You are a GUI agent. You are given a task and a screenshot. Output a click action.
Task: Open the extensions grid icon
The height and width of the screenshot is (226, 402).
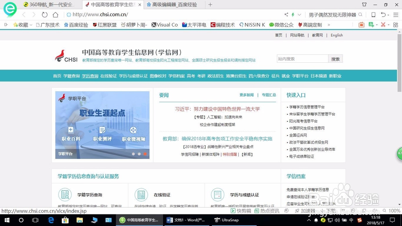tap(396, 25)
